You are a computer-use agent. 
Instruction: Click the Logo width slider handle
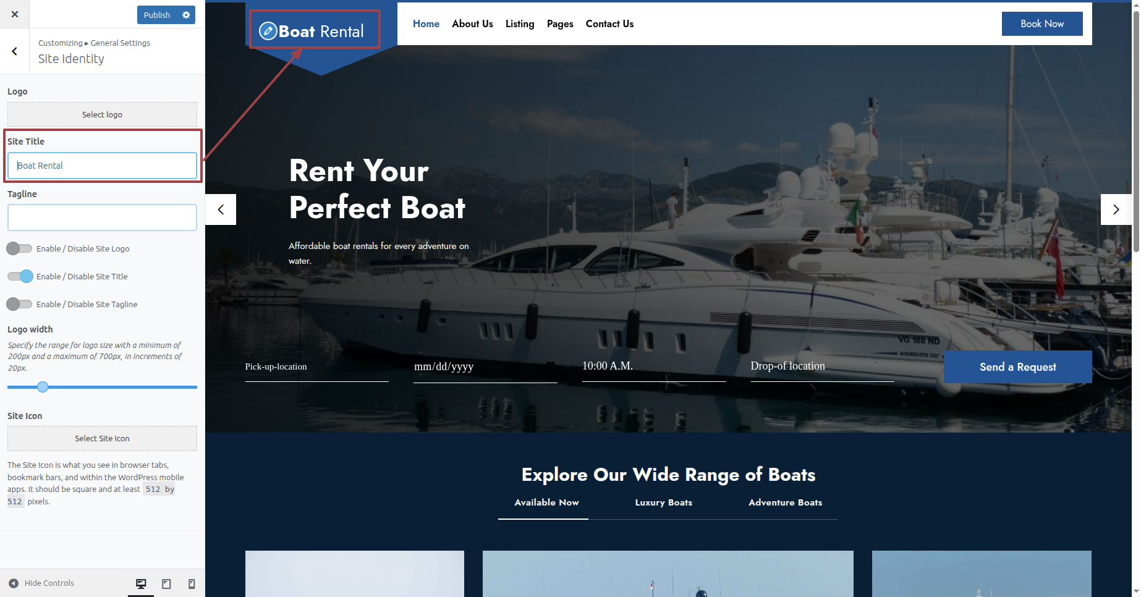point(43,387)
